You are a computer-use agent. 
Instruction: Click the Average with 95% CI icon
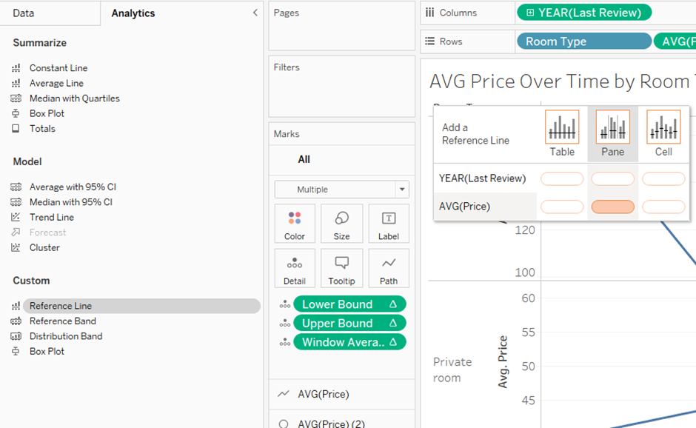coord(16,187)
